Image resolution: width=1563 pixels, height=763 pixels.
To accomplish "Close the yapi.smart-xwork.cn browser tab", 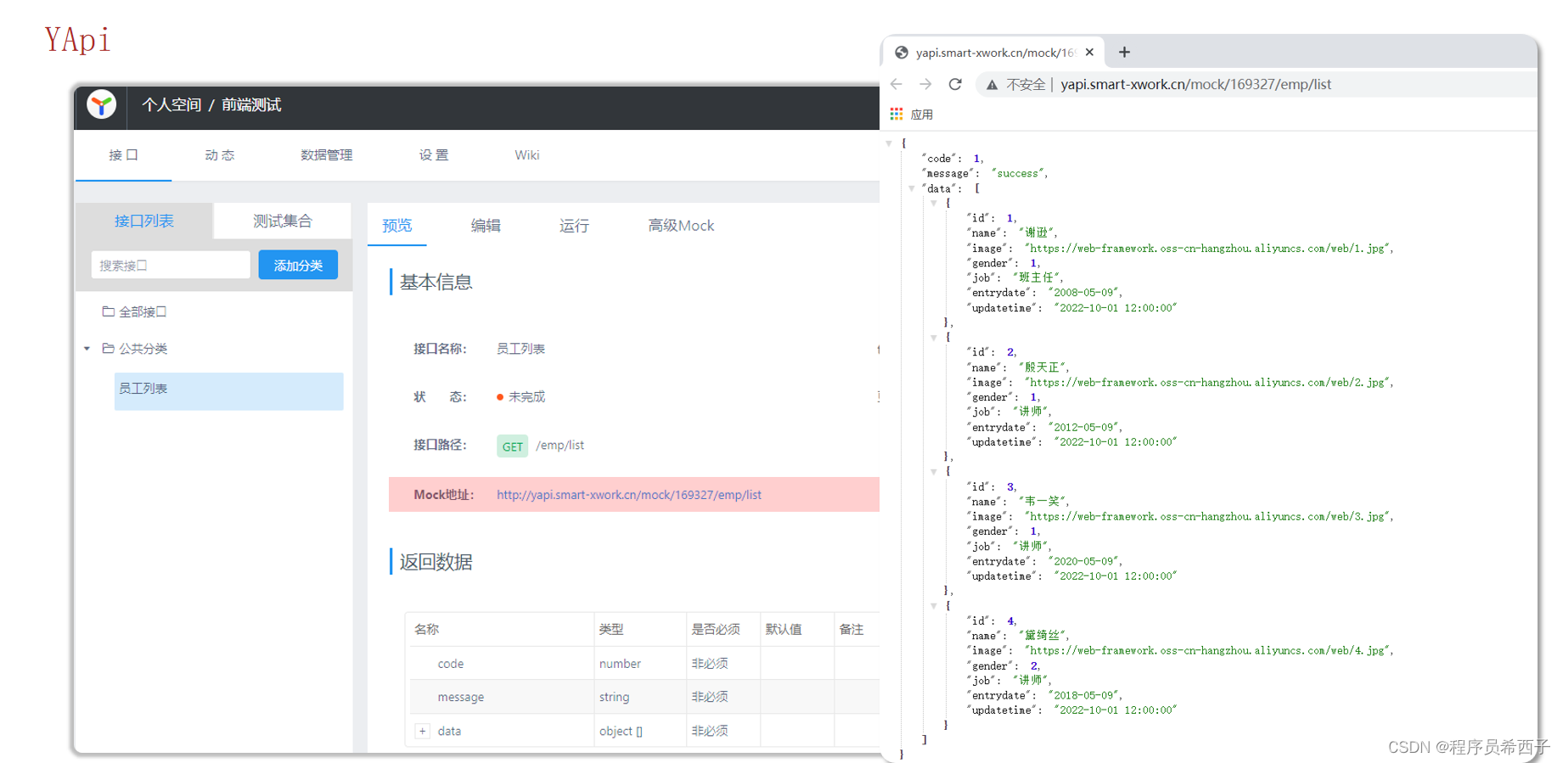I will pos(1089,53).
